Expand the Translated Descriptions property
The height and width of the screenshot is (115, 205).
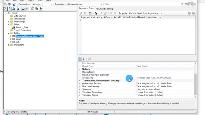(80, 92)
